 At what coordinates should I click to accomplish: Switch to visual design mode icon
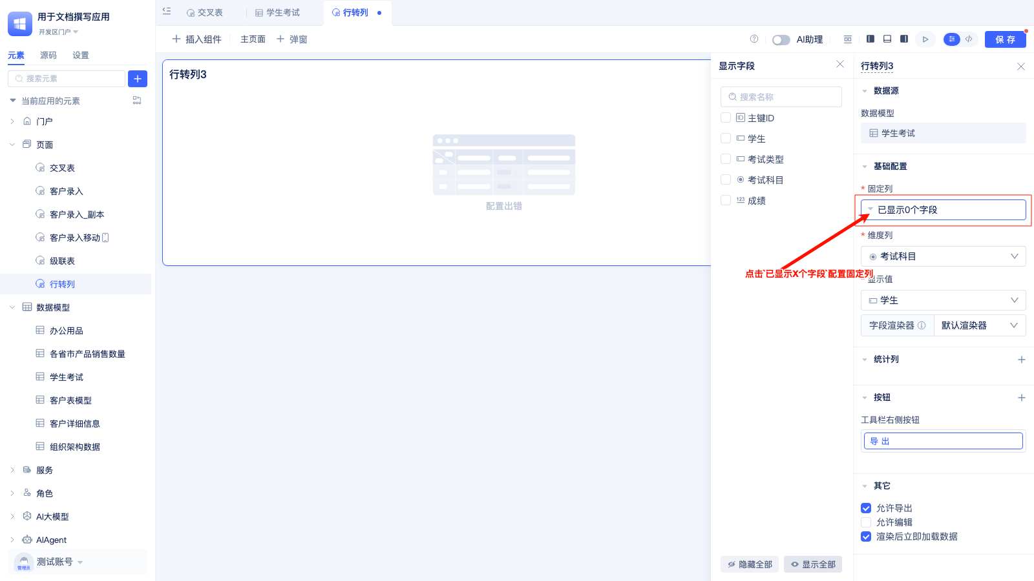click(x=952, y=39)
